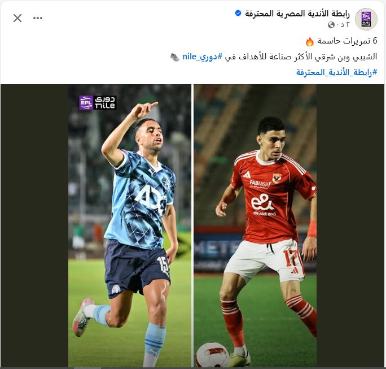The image size is (386, 369).
Task: Close the post viewer with the X icon
Action: (17, 18)
